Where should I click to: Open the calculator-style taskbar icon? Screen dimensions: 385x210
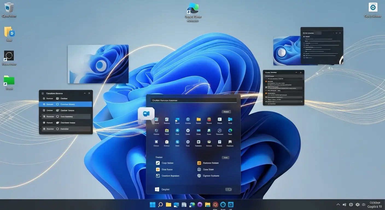point(184,205)
